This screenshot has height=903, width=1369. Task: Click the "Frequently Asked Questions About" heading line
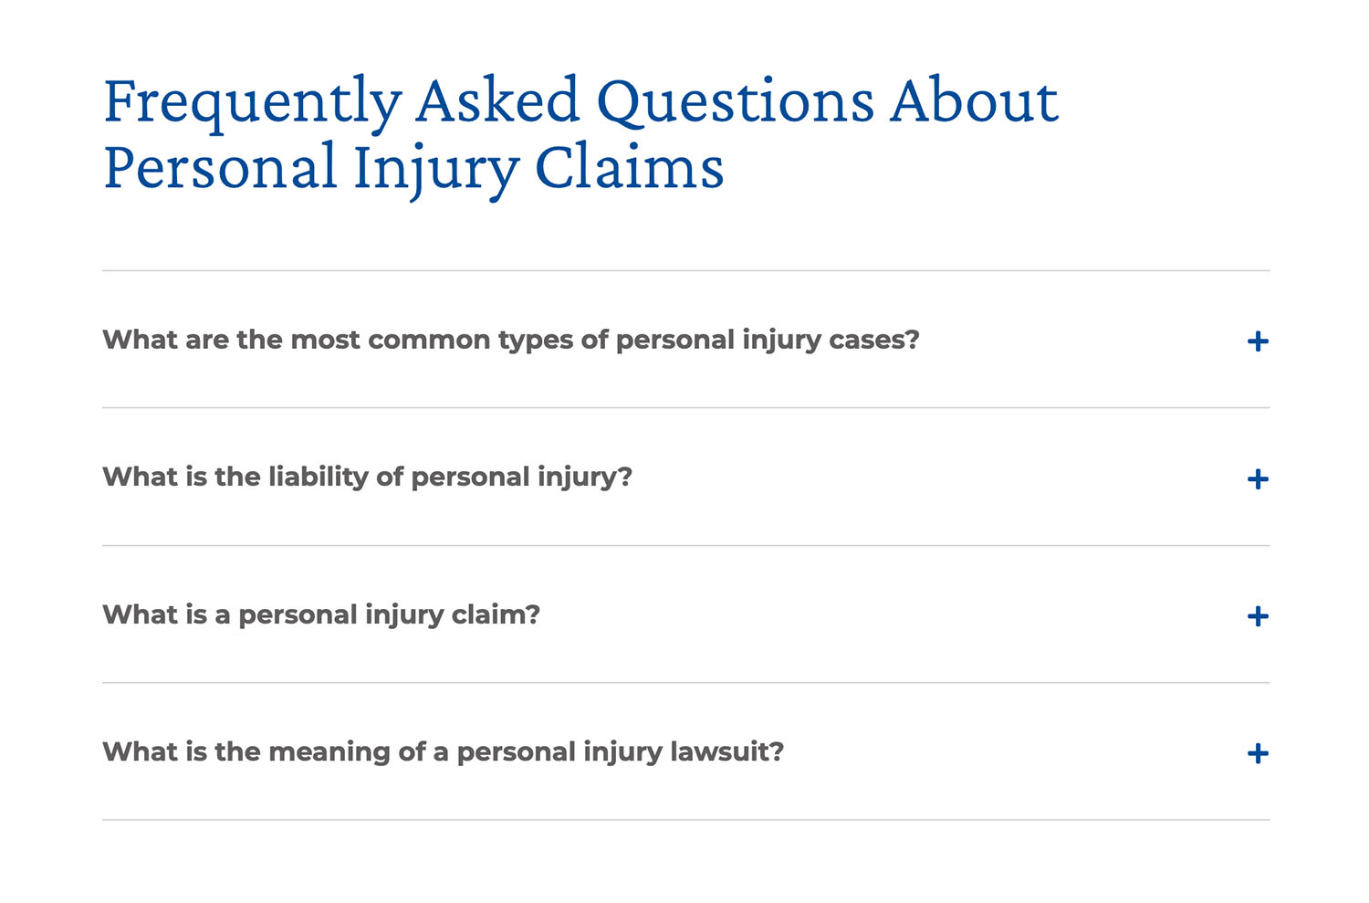(580, 101)
